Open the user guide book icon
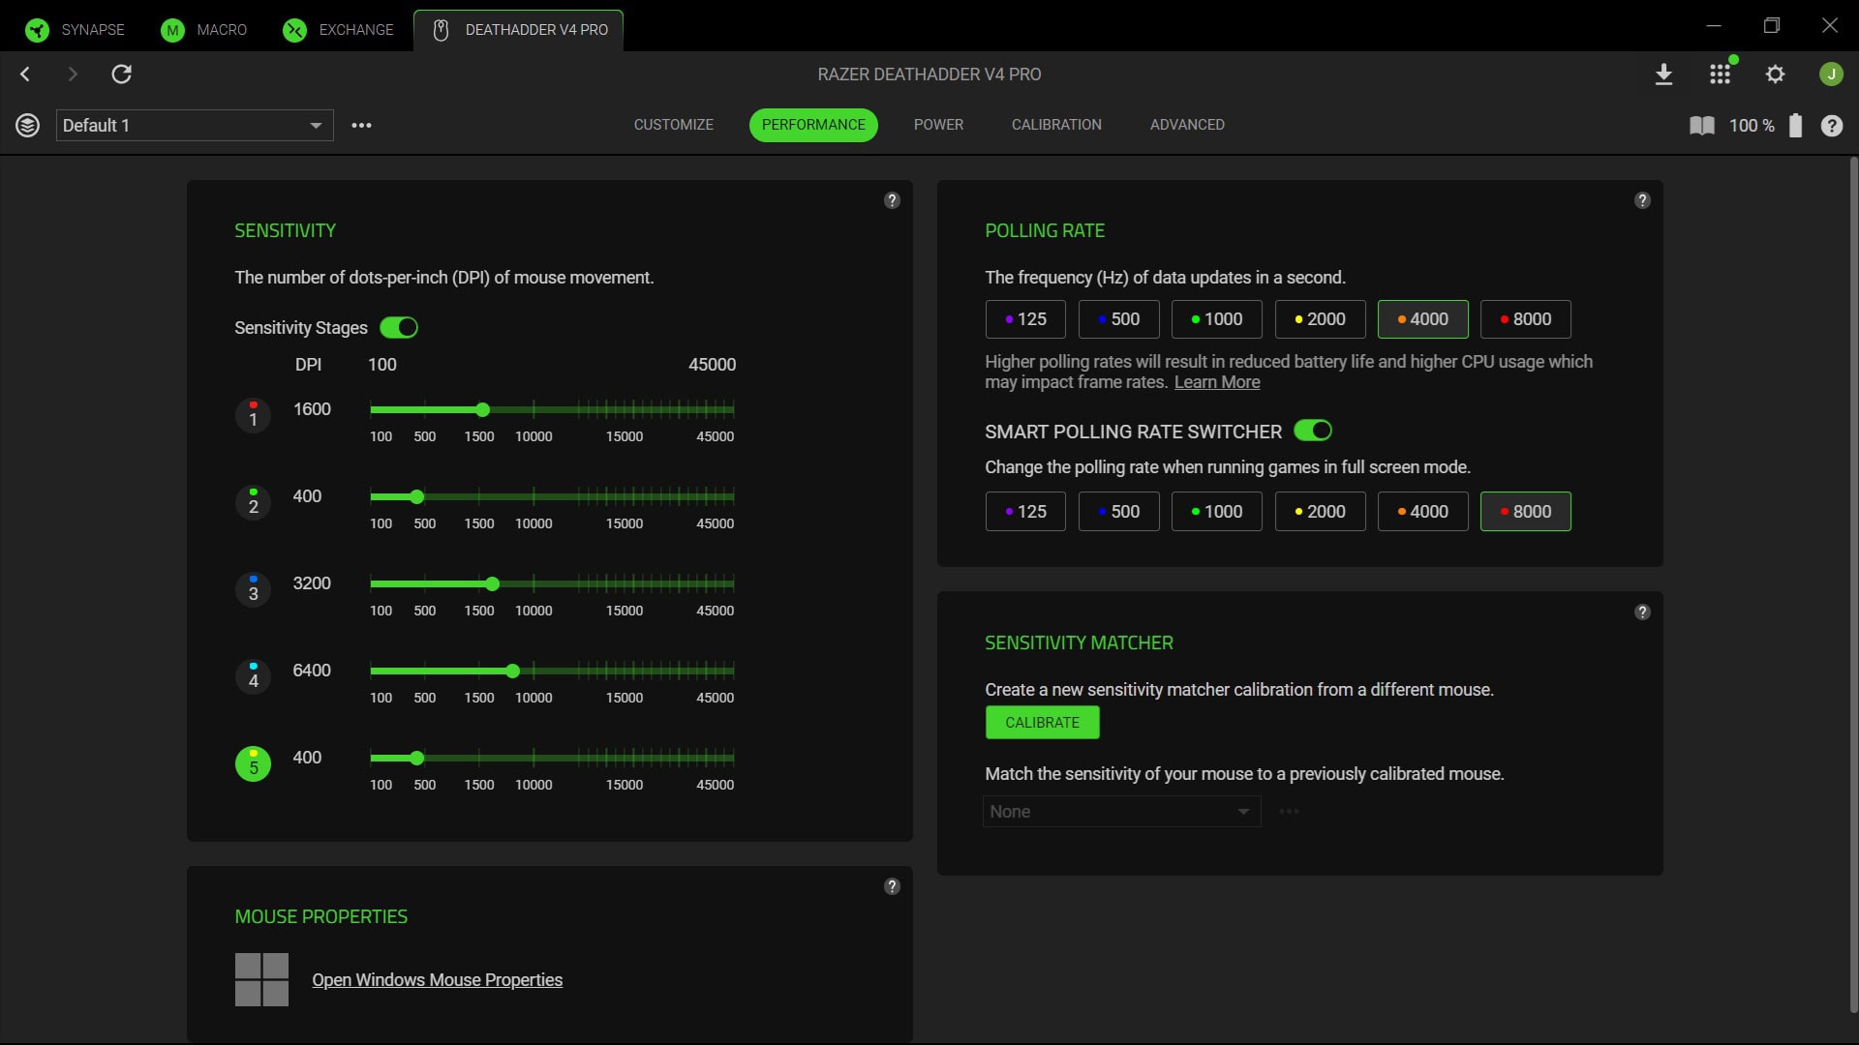 pyautogui.click(x=1701, y=126)
